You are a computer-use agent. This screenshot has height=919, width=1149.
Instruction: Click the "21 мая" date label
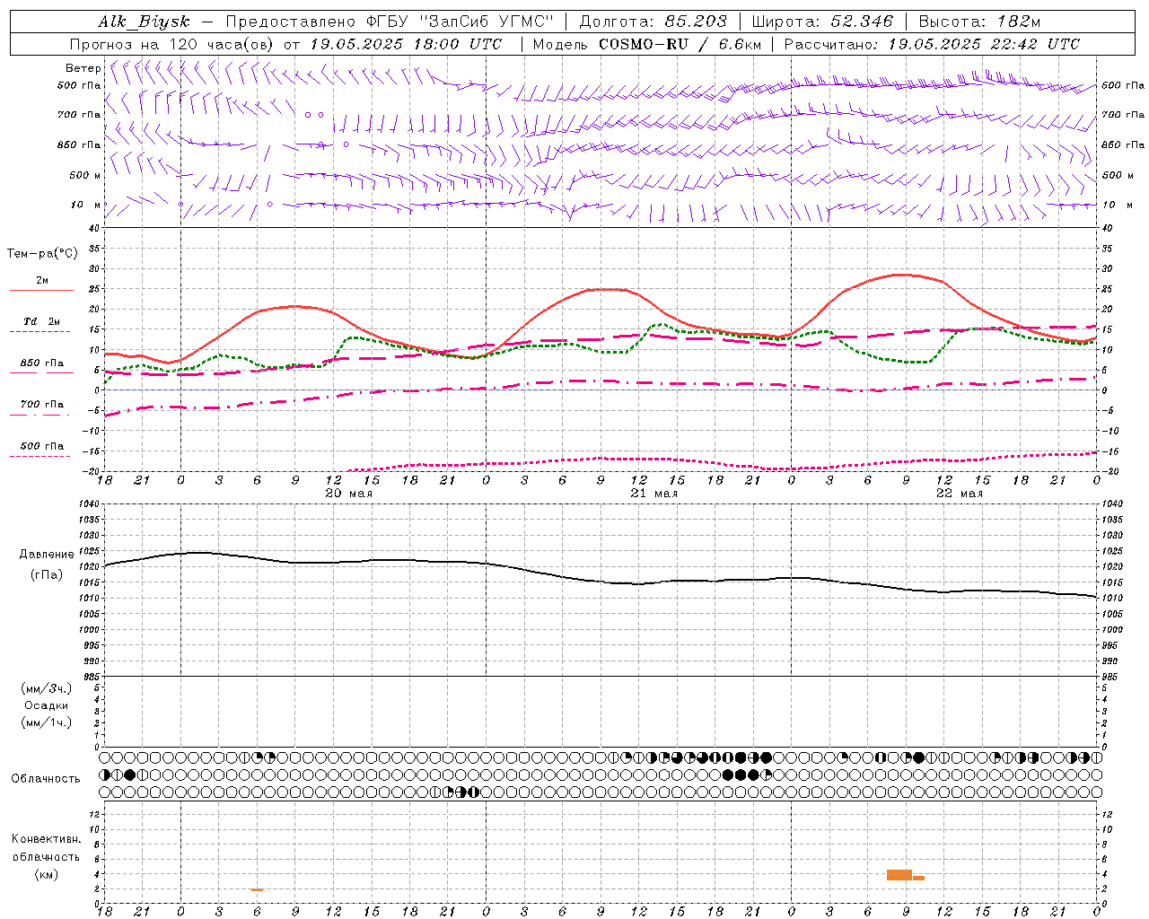click(653, 494)
